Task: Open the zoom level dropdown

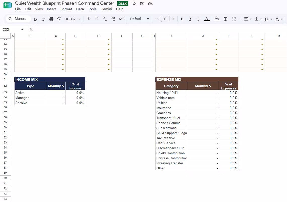Action: click(73, 19)
